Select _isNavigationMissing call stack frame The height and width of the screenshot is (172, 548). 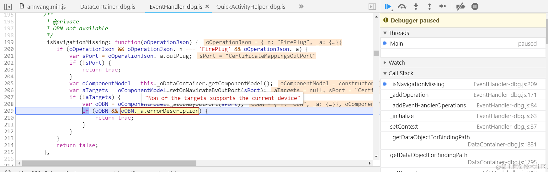point(463,84)
